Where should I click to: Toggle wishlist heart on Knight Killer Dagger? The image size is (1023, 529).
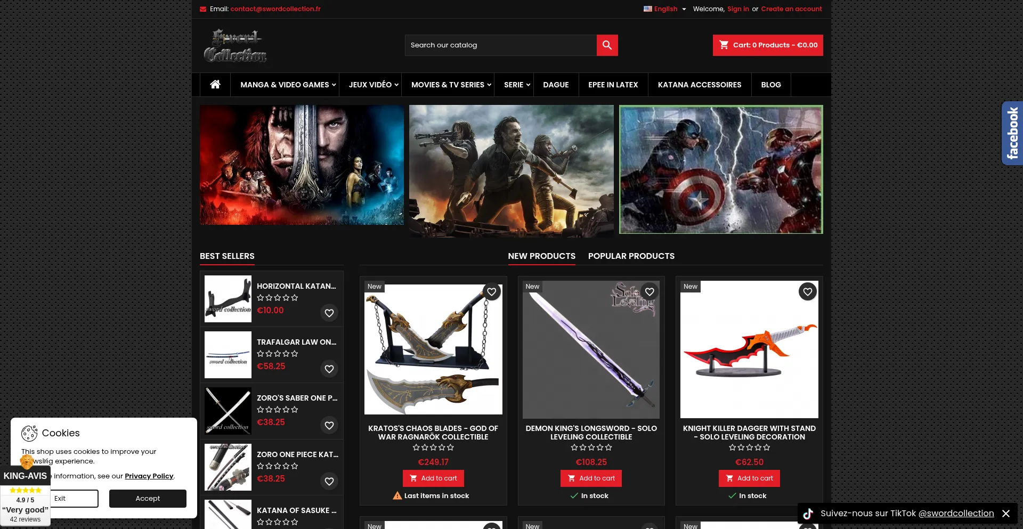[807, 292]
